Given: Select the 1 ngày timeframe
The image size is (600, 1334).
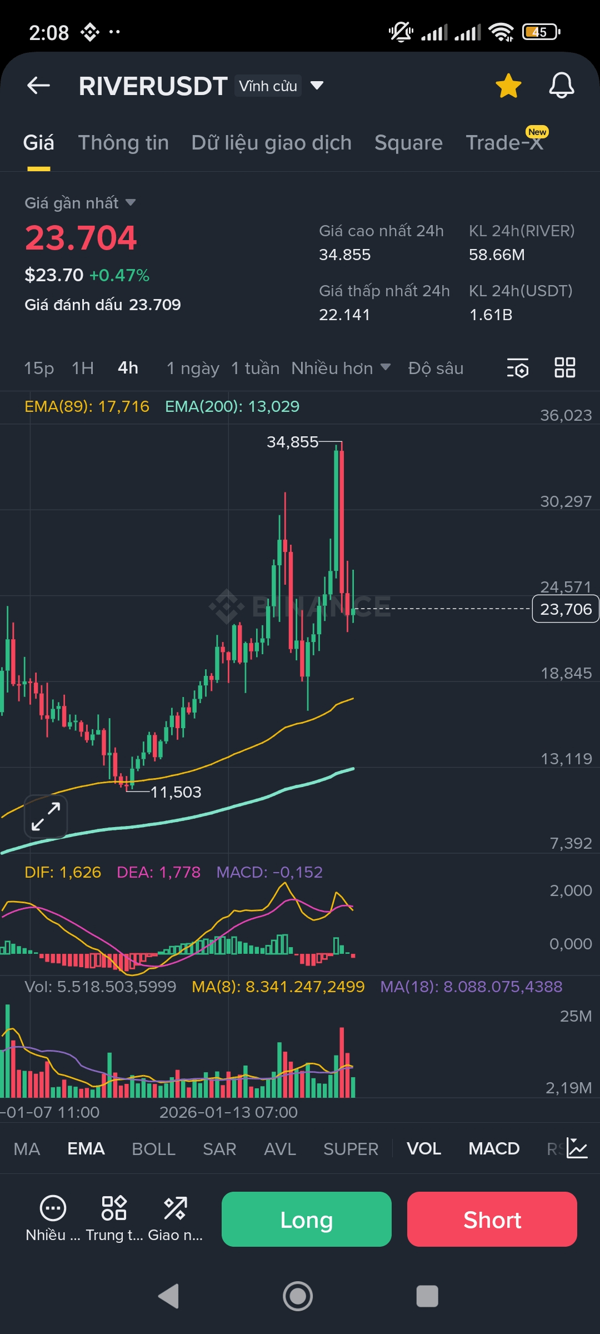Looking at the screenshot, I should pyautogui.click(x=193, y=368).
